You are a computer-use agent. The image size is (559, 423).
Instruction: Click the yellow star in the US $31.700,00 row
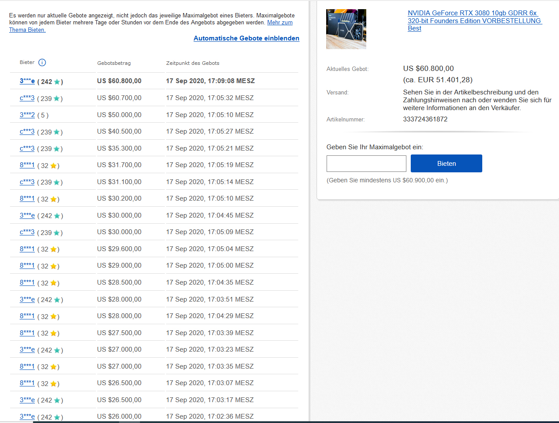point(53,166)
